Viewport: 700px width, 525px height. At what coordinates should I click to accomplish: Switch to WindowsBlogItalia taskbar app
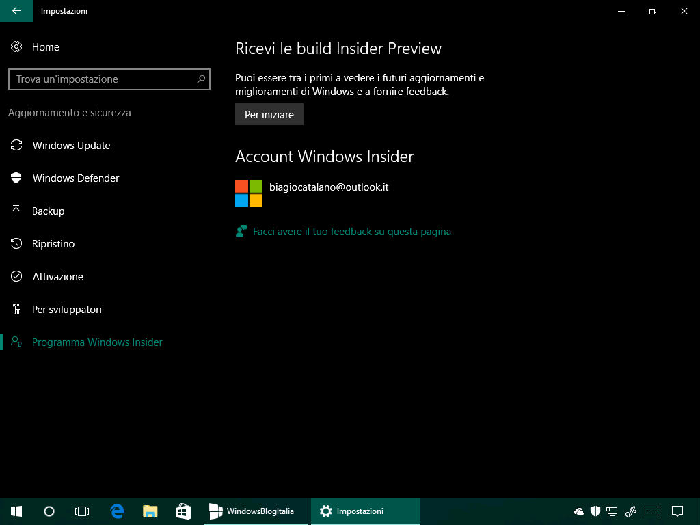(256, 511)
